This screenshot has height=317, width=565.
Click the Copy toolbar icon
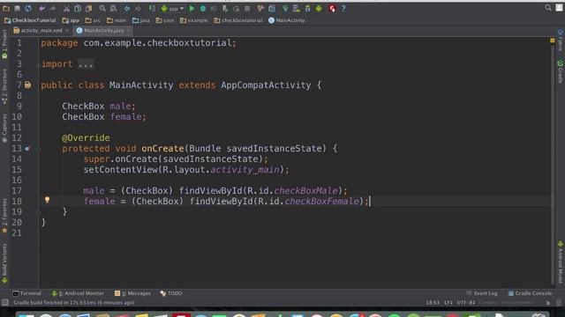78,8
